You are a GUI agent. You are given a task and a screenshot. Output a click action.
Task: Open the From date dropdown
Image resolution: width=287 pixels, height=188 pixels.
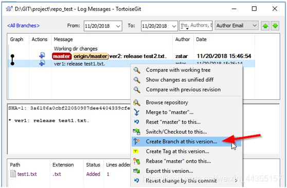118,26
